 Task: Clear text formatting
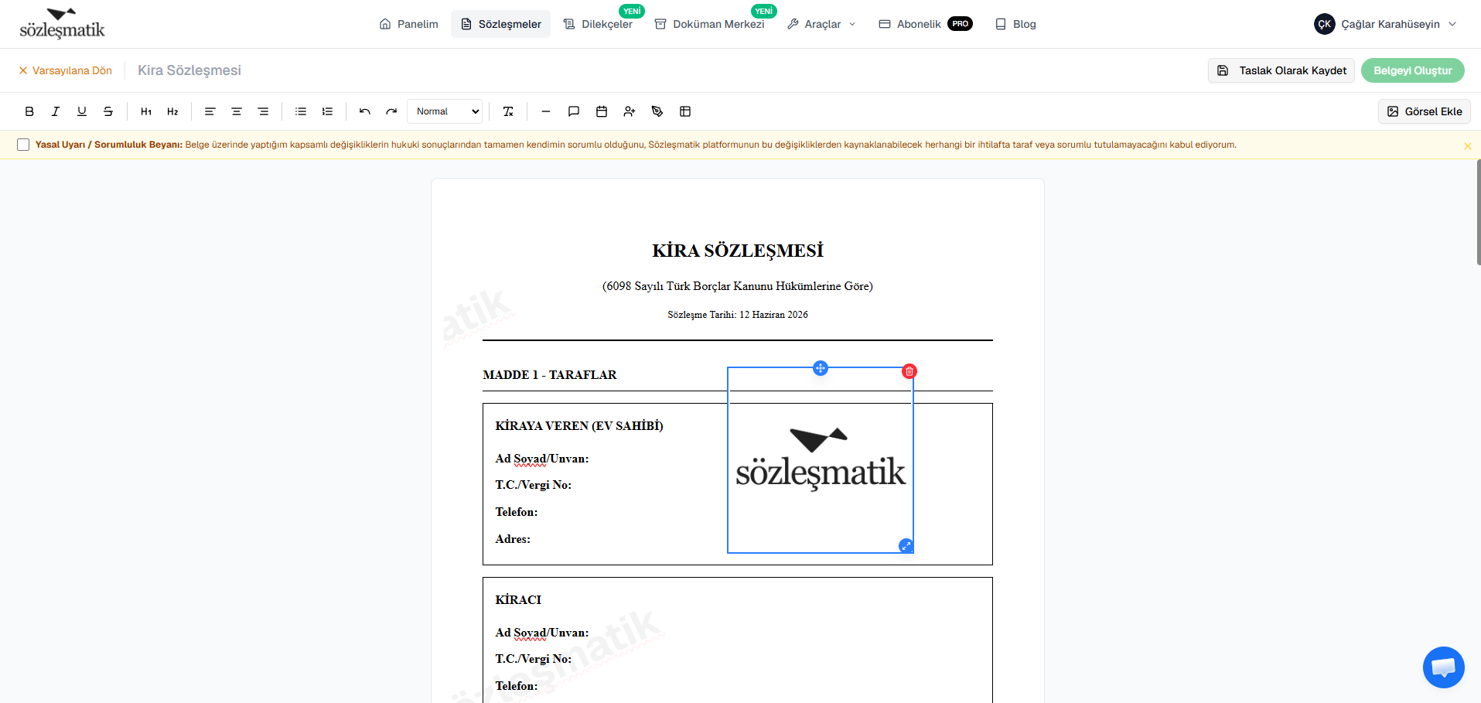coord(508,111)
